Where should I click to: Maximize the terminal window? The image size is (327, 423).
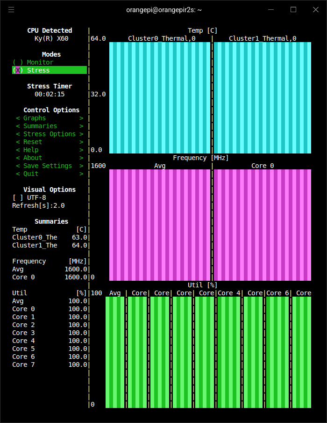click(x=293, y=10)
